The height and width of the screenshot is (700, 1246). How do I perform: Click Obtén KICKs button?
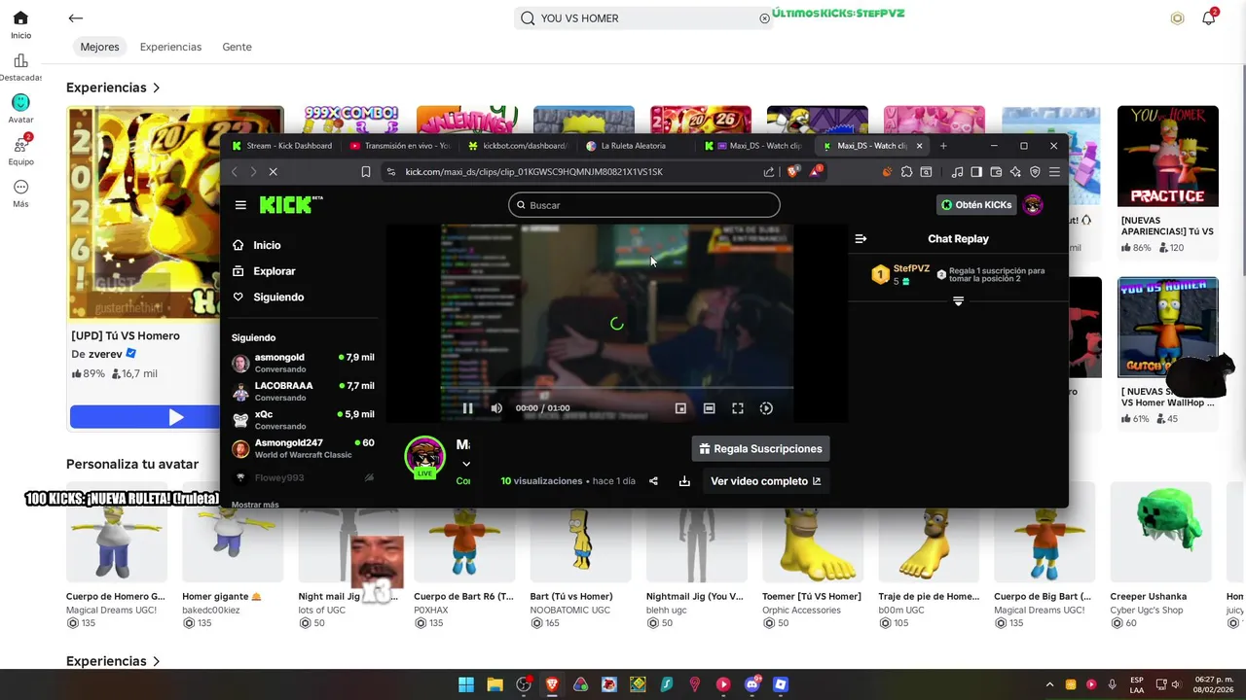(976, 205)
